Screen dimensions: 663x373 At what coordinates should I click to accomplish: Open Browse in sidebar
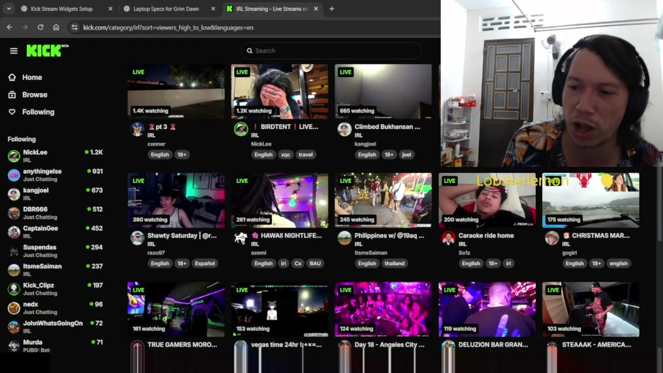[x=34, y=95]
